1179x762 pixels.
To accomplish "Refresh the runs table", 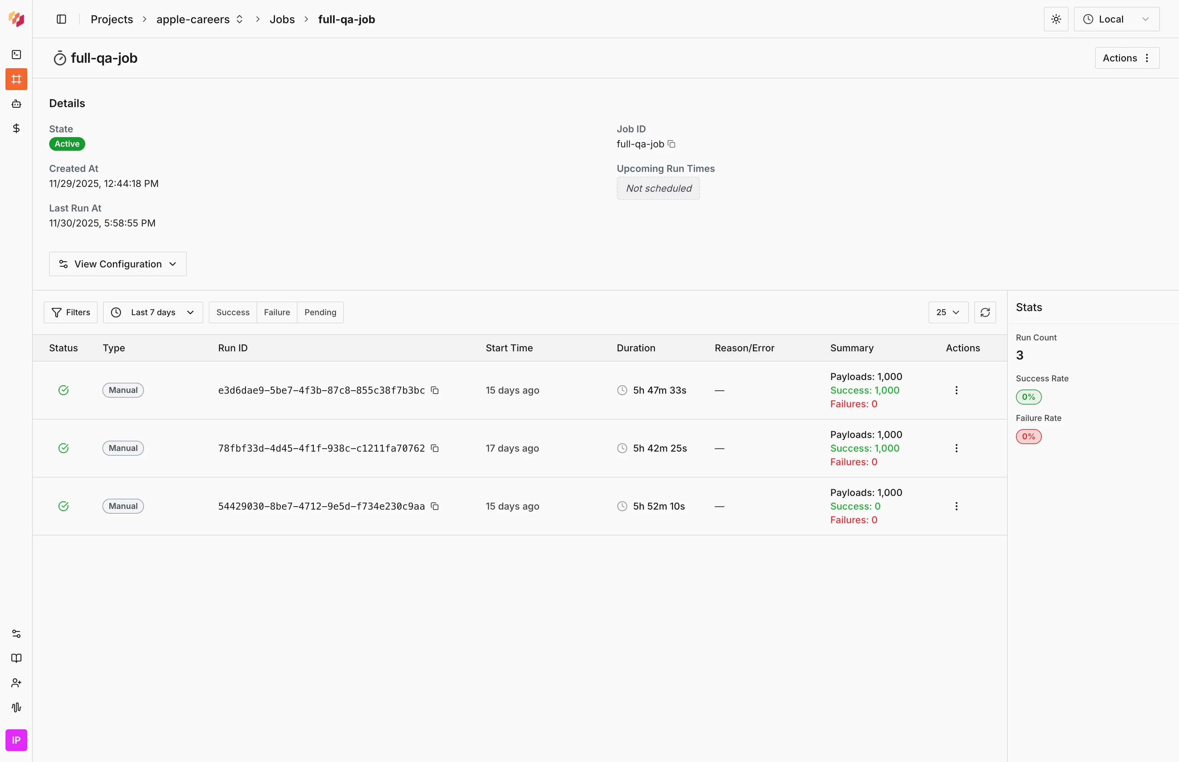I will click(x=985, y=312).
